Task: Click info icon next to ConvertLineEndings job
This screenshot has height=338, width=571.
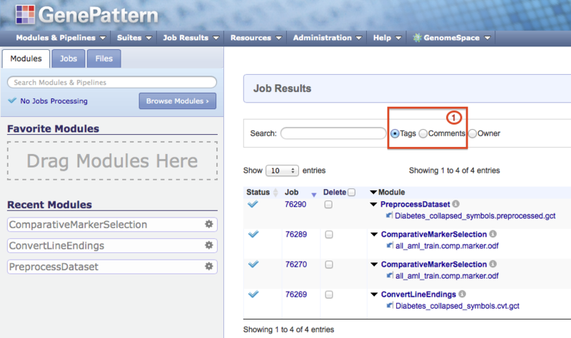Action: click(x=462, y=294)
